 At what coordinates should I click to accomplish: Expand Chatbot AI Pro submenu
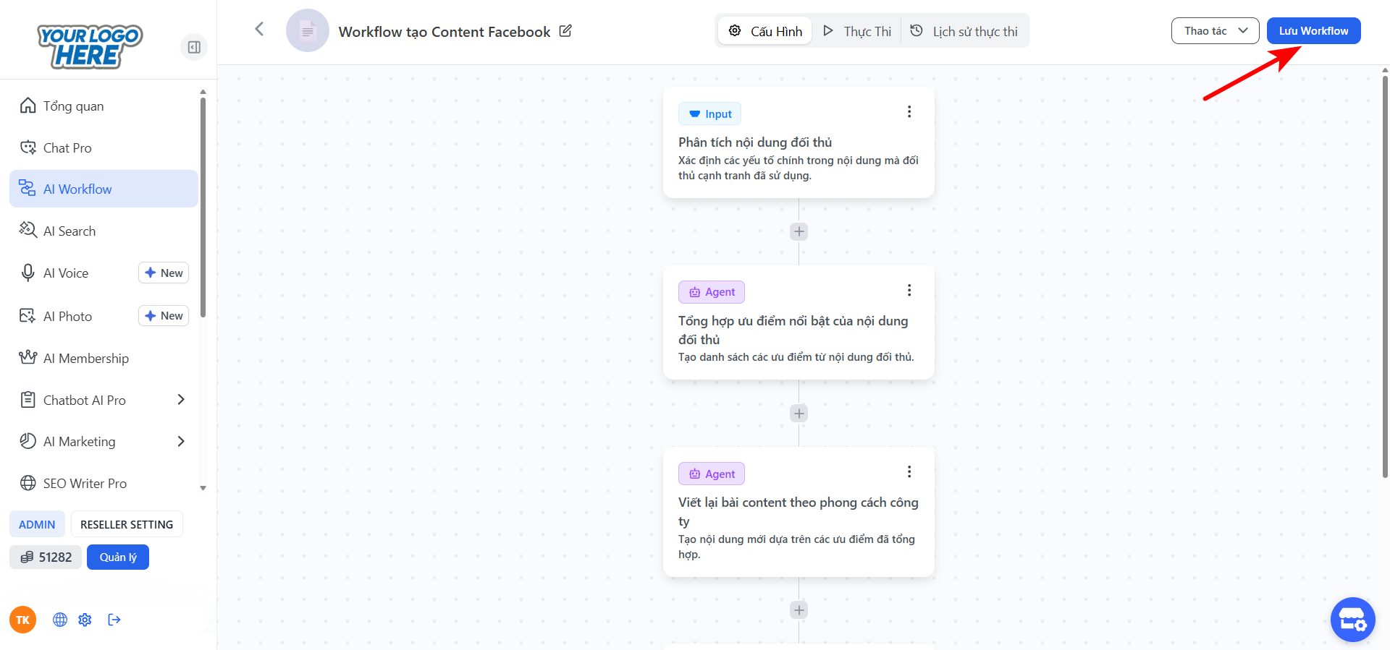181,400
